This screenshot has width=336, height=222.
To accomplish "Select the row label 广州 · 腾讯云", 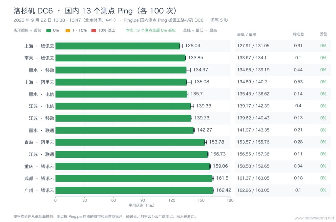I will point(39,190).
